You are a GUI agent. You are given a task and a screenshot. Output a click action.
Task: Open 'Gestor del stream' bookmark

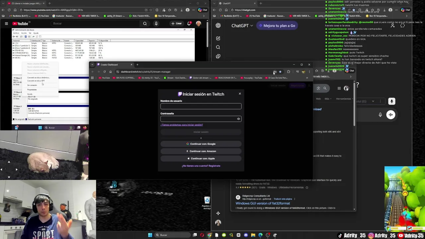[x=201, y=78]
